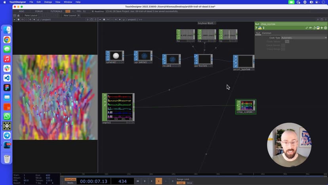
Task: Open the comment bubble icon in parameters
Action: coord(311,28)
